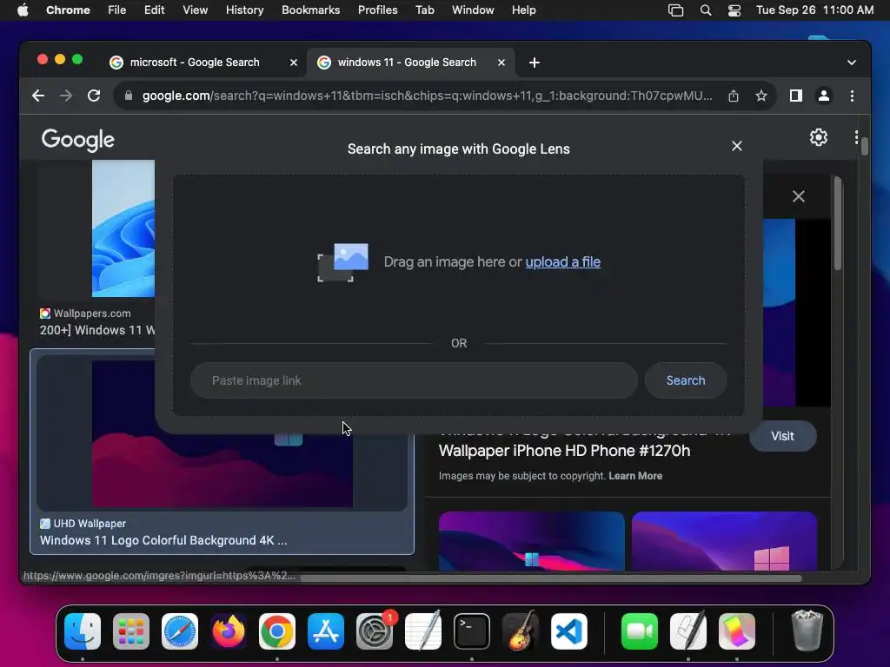The width and height of the screenshot is (890, 667).
Task: Open the Chrome app menu
Action: (x=68, y=10)
